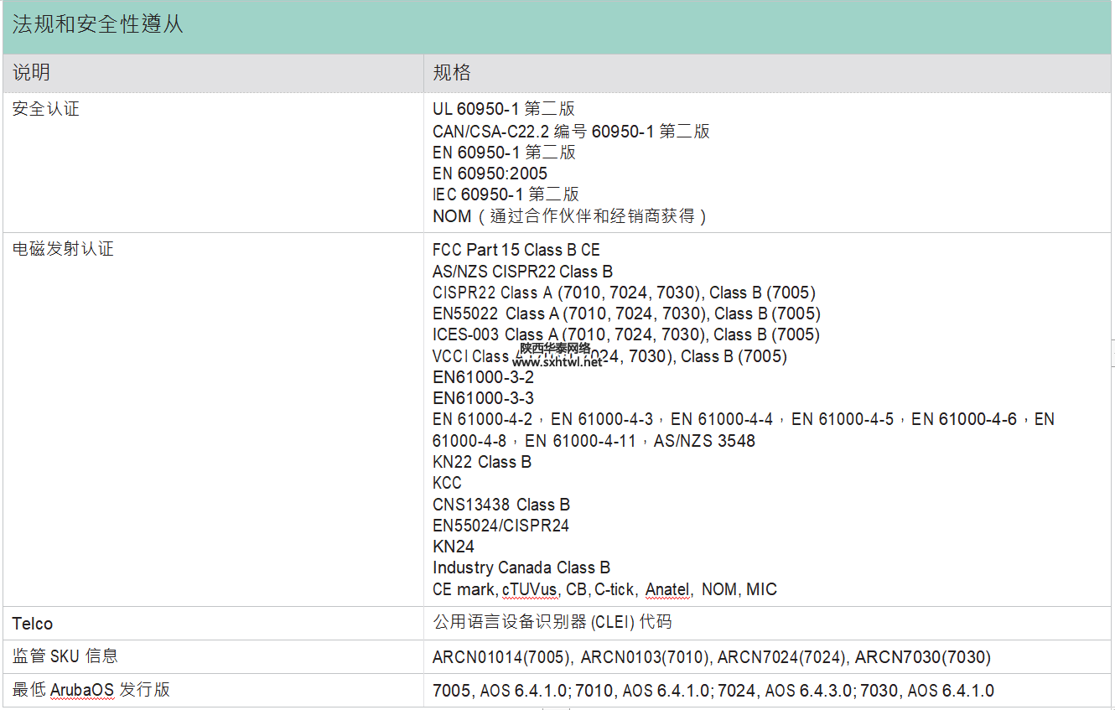Select the KN22 Class B line
This screenshot has height=710, width=1115.
click(482, 462)
